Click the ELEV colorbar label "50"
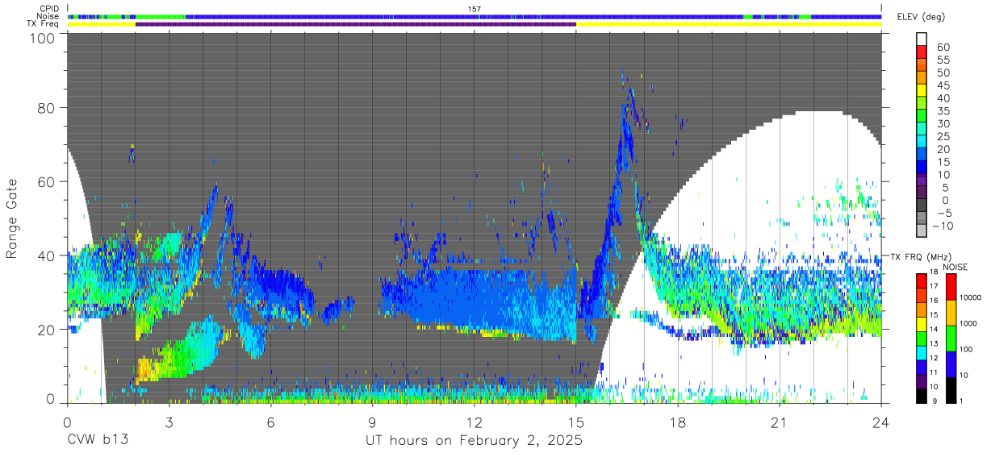Image resolution: width=991 pixels, height=457 pixels. pyautogui.click(x=943, y=73)
